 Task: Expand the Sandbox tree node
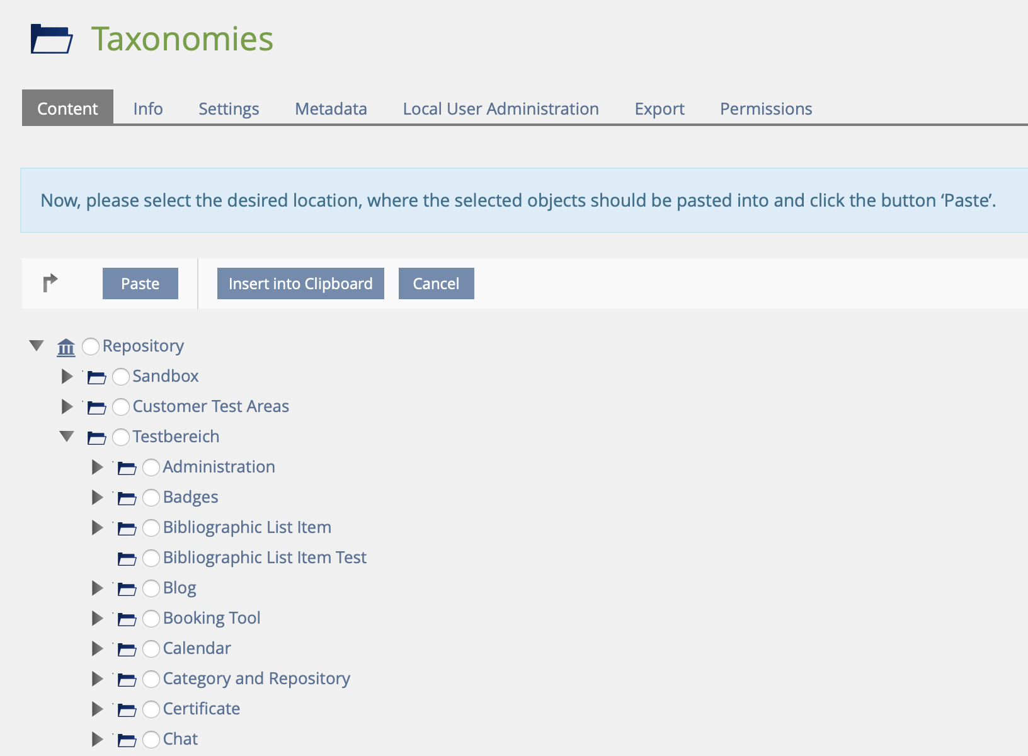(67, 376)
